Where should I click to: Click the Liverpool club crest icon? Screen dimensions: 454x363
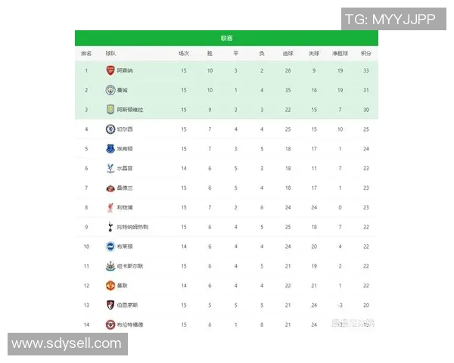coord(110,207)
